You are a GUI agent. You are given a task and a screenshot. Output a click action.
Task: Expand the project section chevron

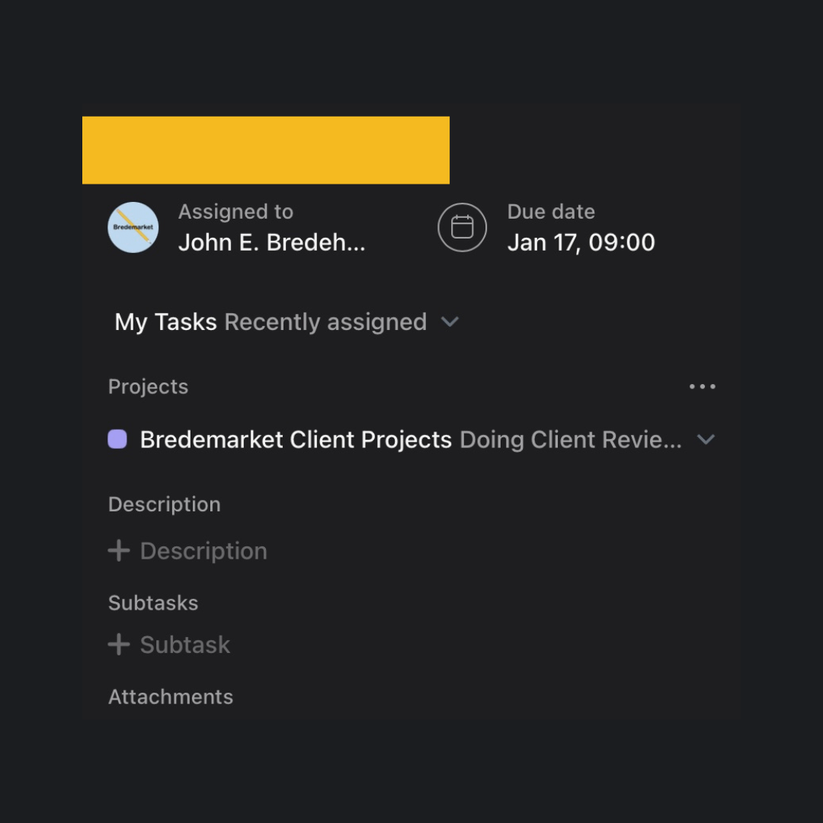[706, 440]
